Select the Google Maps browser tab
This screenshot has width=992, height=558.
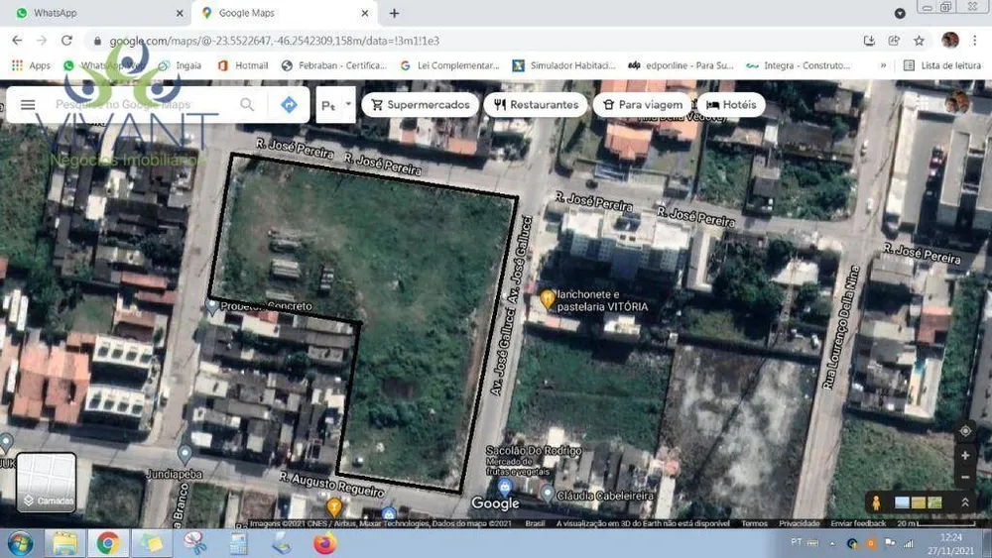(285, 13)
